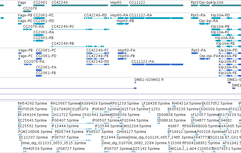Click the EC25643.5prime EST label
The height and width of the screenshot is (153, 241).
pyautogui.click(x=33, y=120)
